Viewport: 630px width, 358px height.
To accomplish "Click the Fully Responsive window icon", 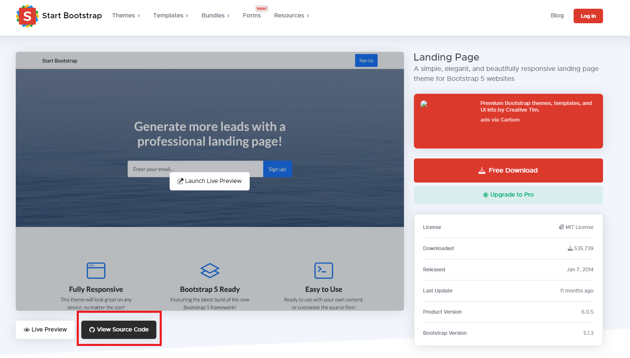I will pos(96,270).
